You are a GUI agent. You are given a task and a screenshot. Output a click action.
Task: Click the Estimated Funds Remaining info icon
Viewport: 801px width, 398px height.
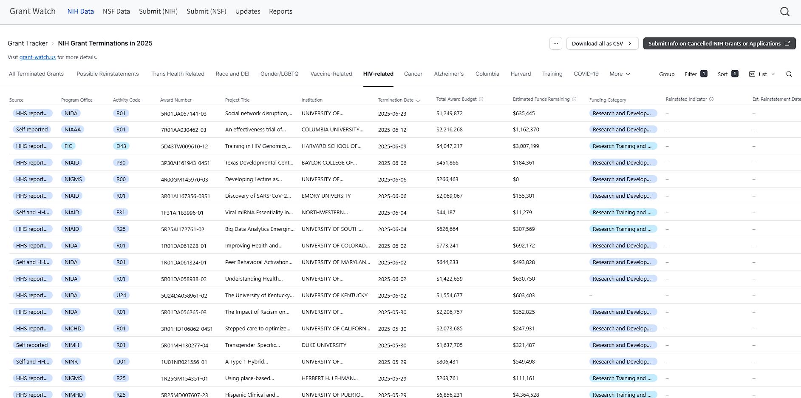(x=574, y=99)
